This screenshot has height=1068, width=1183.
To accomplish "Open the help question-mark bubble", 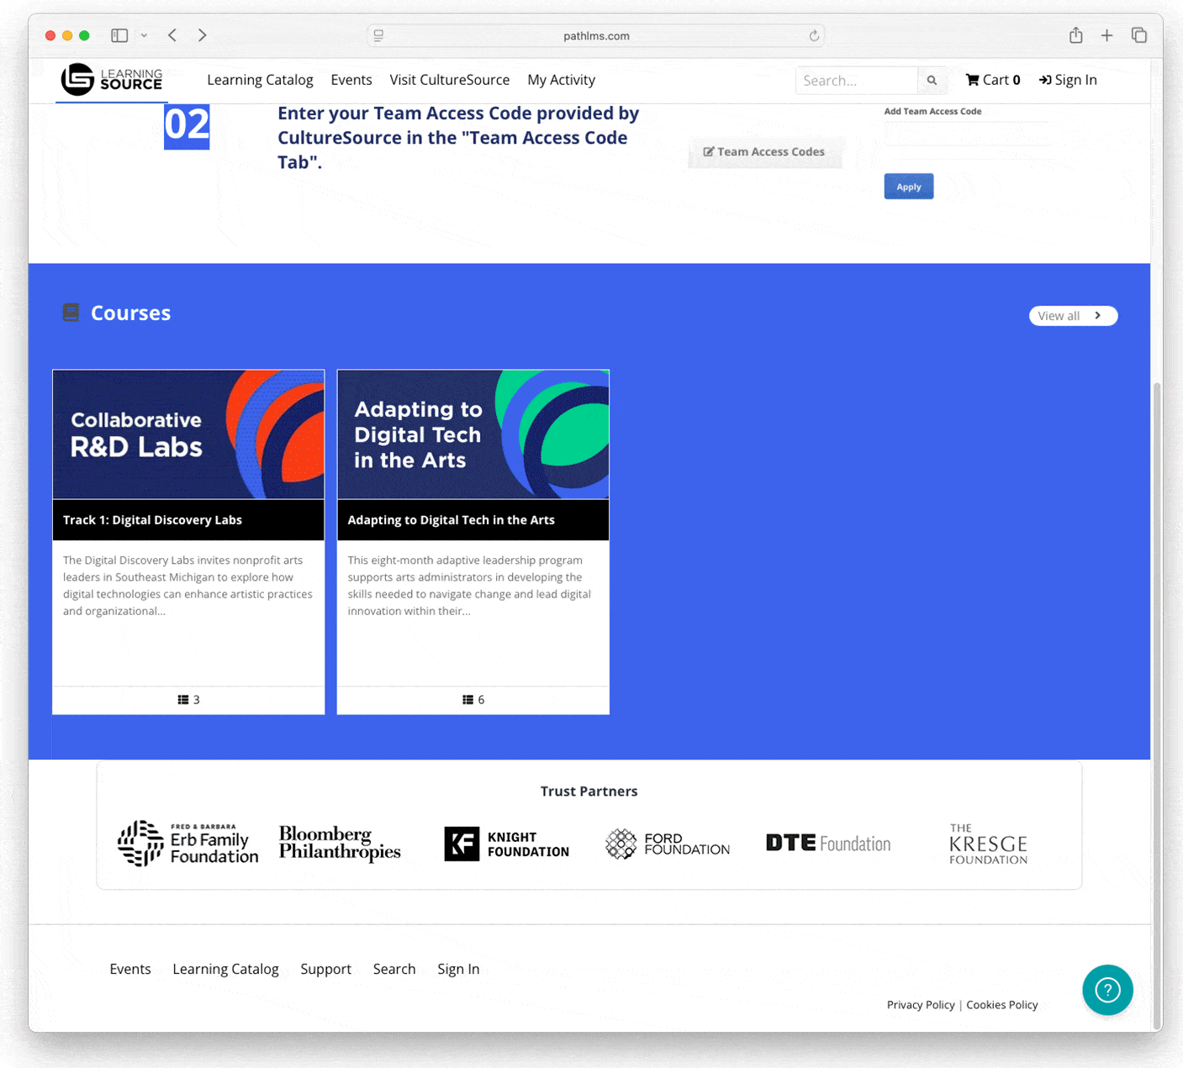I will point(1107,990).
